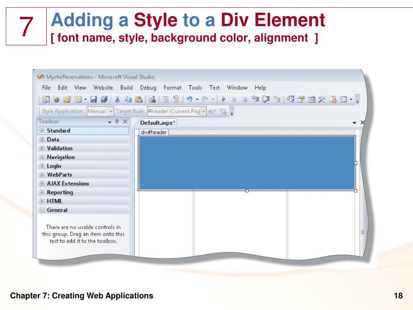Open the Format menu
413x310 pixels.
click(x=173, y=88)
